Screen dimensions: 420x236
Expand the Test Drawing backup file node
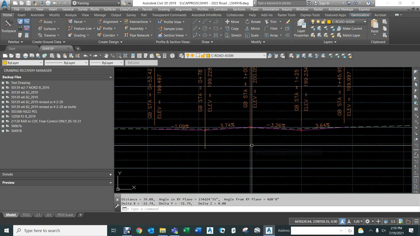3,83
